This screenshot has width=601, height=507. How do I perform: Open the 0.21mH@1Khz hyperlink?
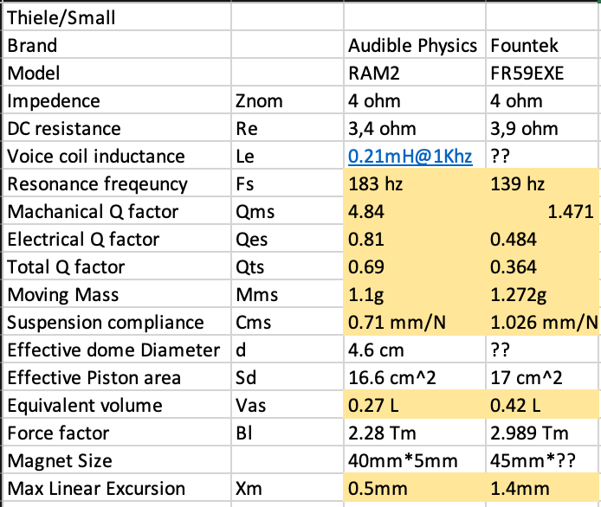(x=410, y=157)
